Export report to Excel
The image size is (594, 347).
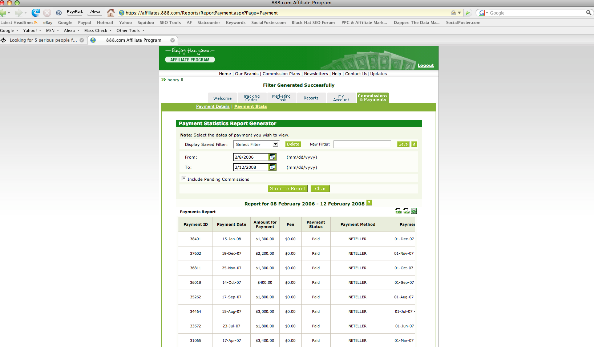414,212
